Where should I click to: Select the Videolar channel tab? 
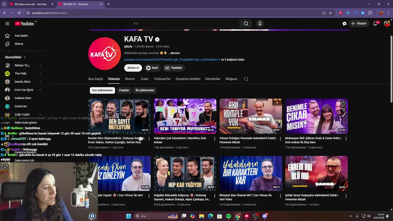114,79
